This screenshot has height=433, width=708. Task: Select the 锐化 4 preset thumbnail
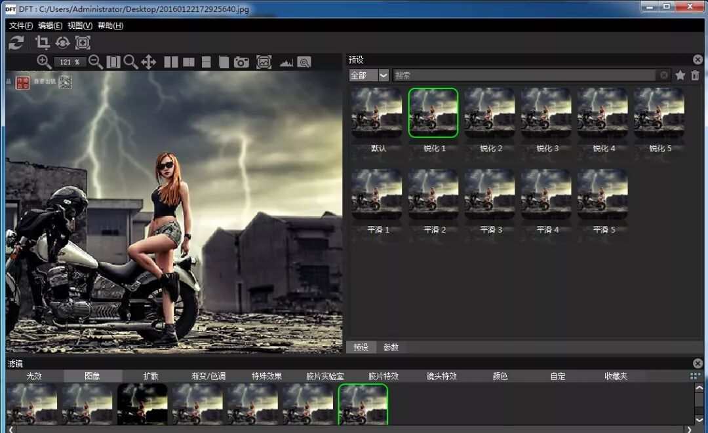[x=603, y=113]
